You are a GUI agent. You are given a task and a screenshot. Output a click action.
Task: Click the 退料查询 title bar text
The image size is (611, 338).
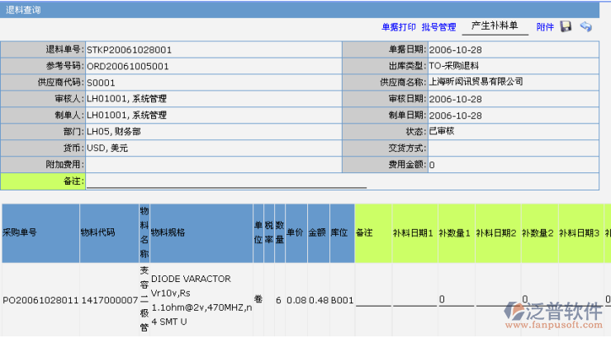pos(23,10)
